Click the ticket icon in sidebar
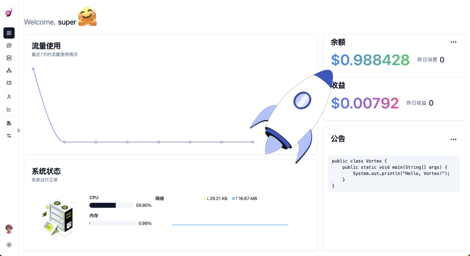This screenshot has width=470, height=256. (9, 83)
